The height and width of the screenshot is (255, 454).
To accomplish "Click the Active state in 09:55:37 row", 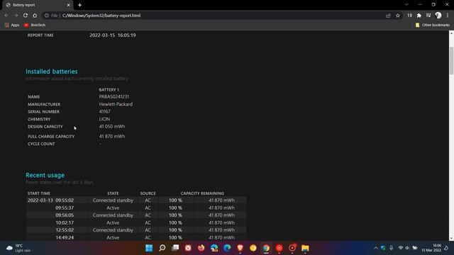I will [113, 208].
